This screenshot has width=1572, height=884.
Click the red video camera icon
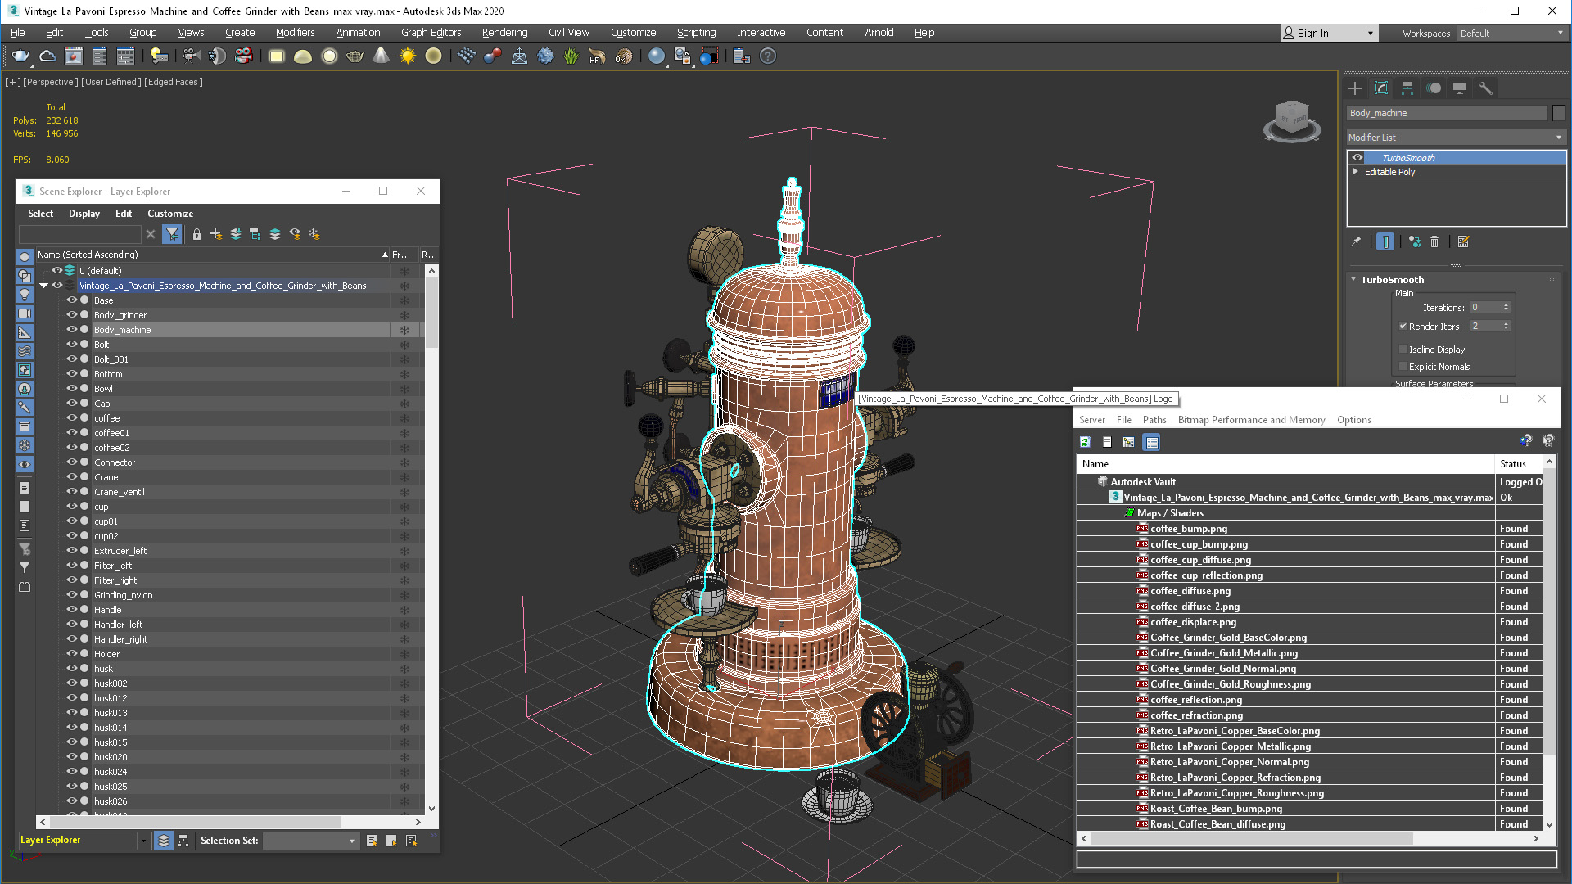coord(243,56)
